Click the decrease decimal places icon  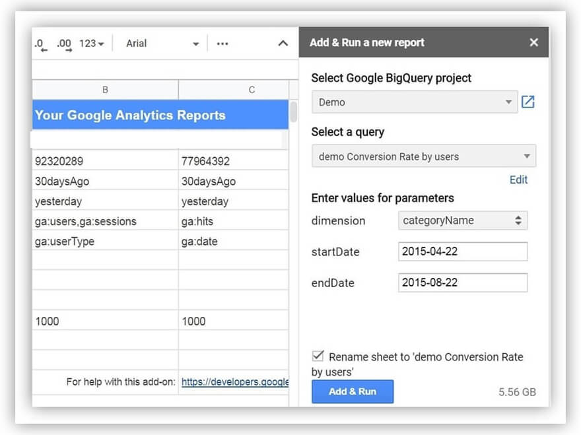pos(41,44)
